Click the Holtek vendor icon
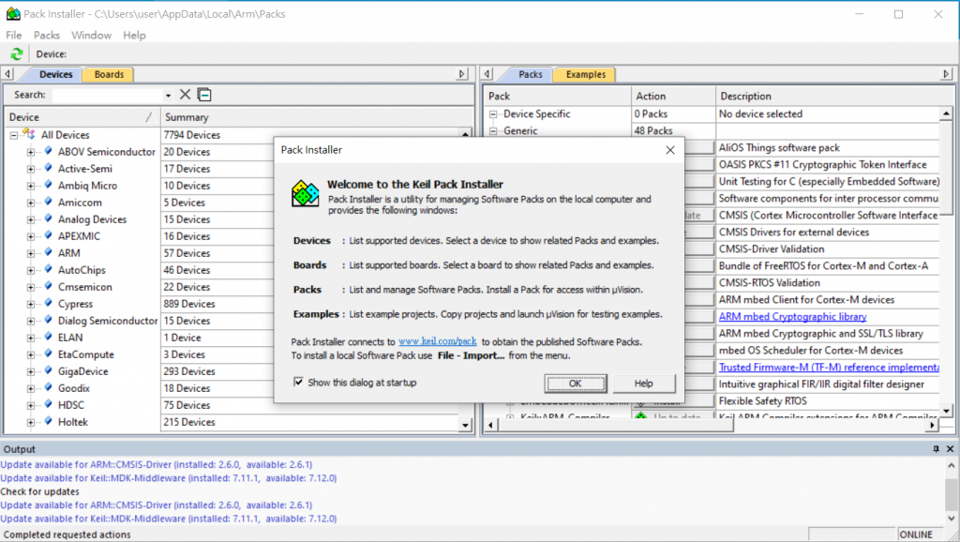This screenshot has height=542, width=960. click(48, 421)
